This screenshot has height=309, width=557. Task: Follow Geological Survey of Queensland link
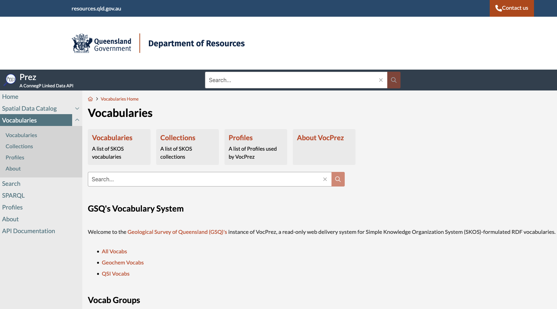coord(177,232)
